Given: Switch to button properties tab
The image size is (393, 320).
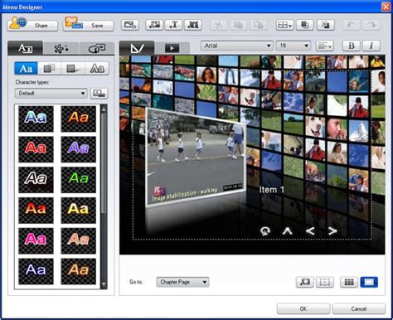Looking at the screenshot, I should pos(97,48).
